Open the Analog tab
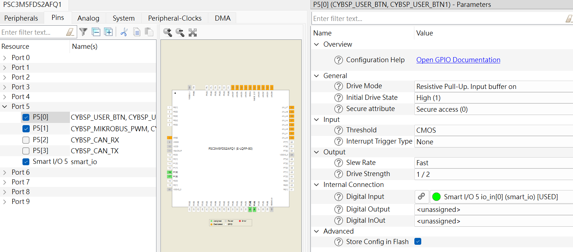The width and height of the screenshot is (573, 252). [x=88, y=18]
